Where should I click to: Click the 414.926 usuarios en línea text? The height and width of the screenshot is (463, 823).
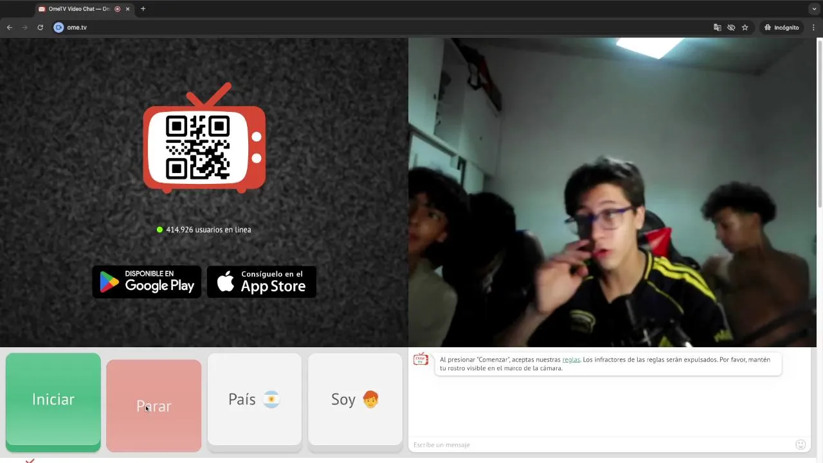[208, 230]
